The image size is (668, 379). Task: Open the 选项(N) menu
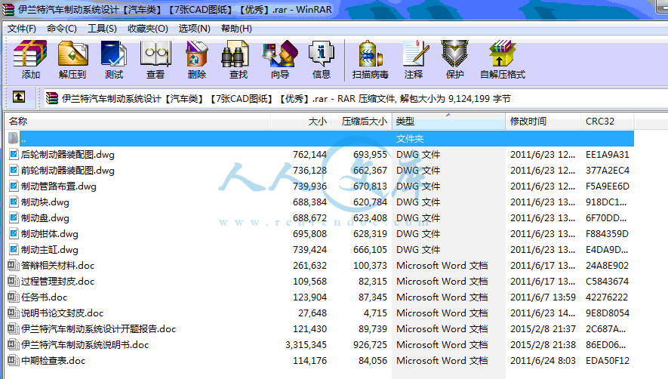tap(194, 29)
